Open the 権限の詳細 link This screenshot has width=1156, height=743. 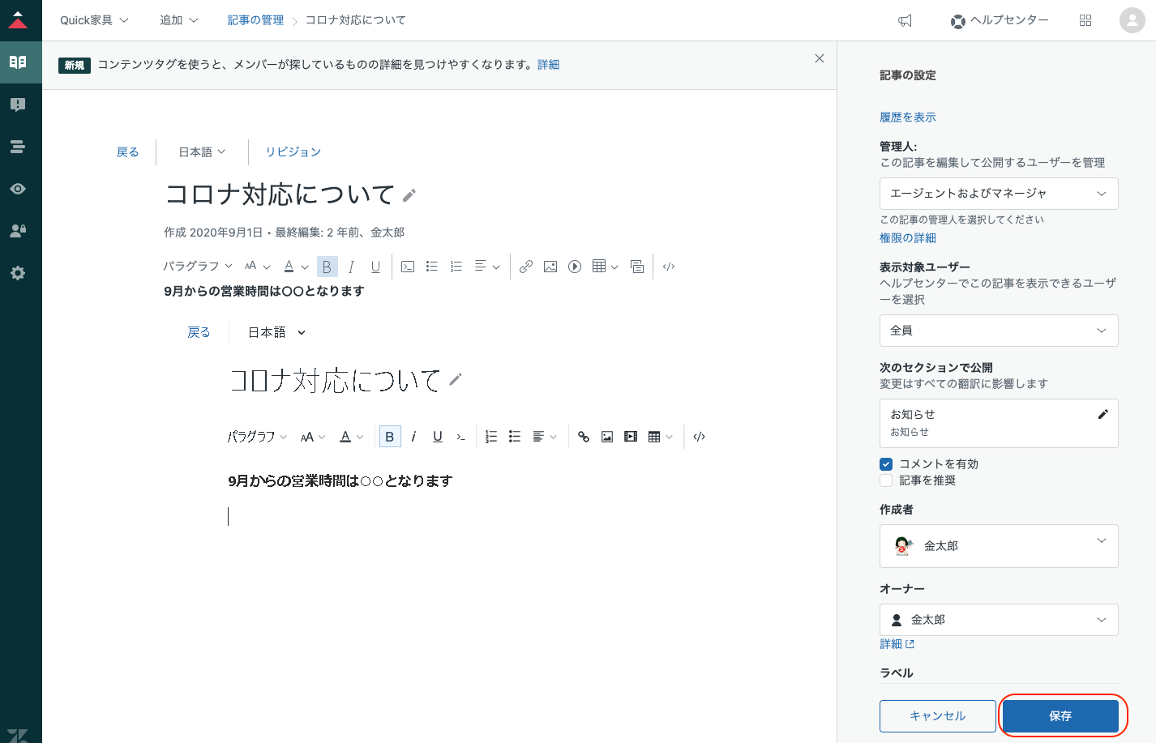(908, 238)
